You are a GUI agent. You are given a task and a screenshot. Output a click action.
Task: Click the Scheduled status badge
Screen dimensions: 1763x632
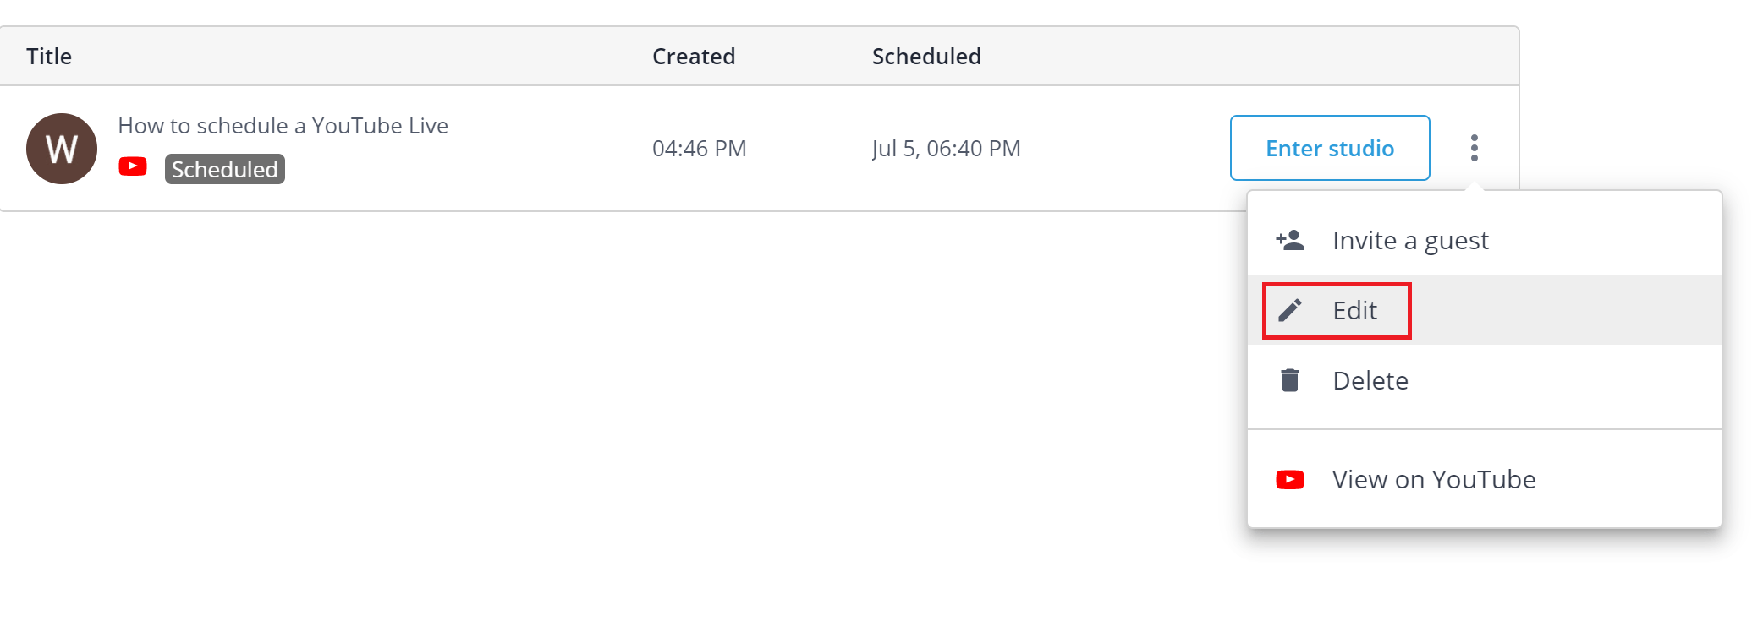pos(224,169)
